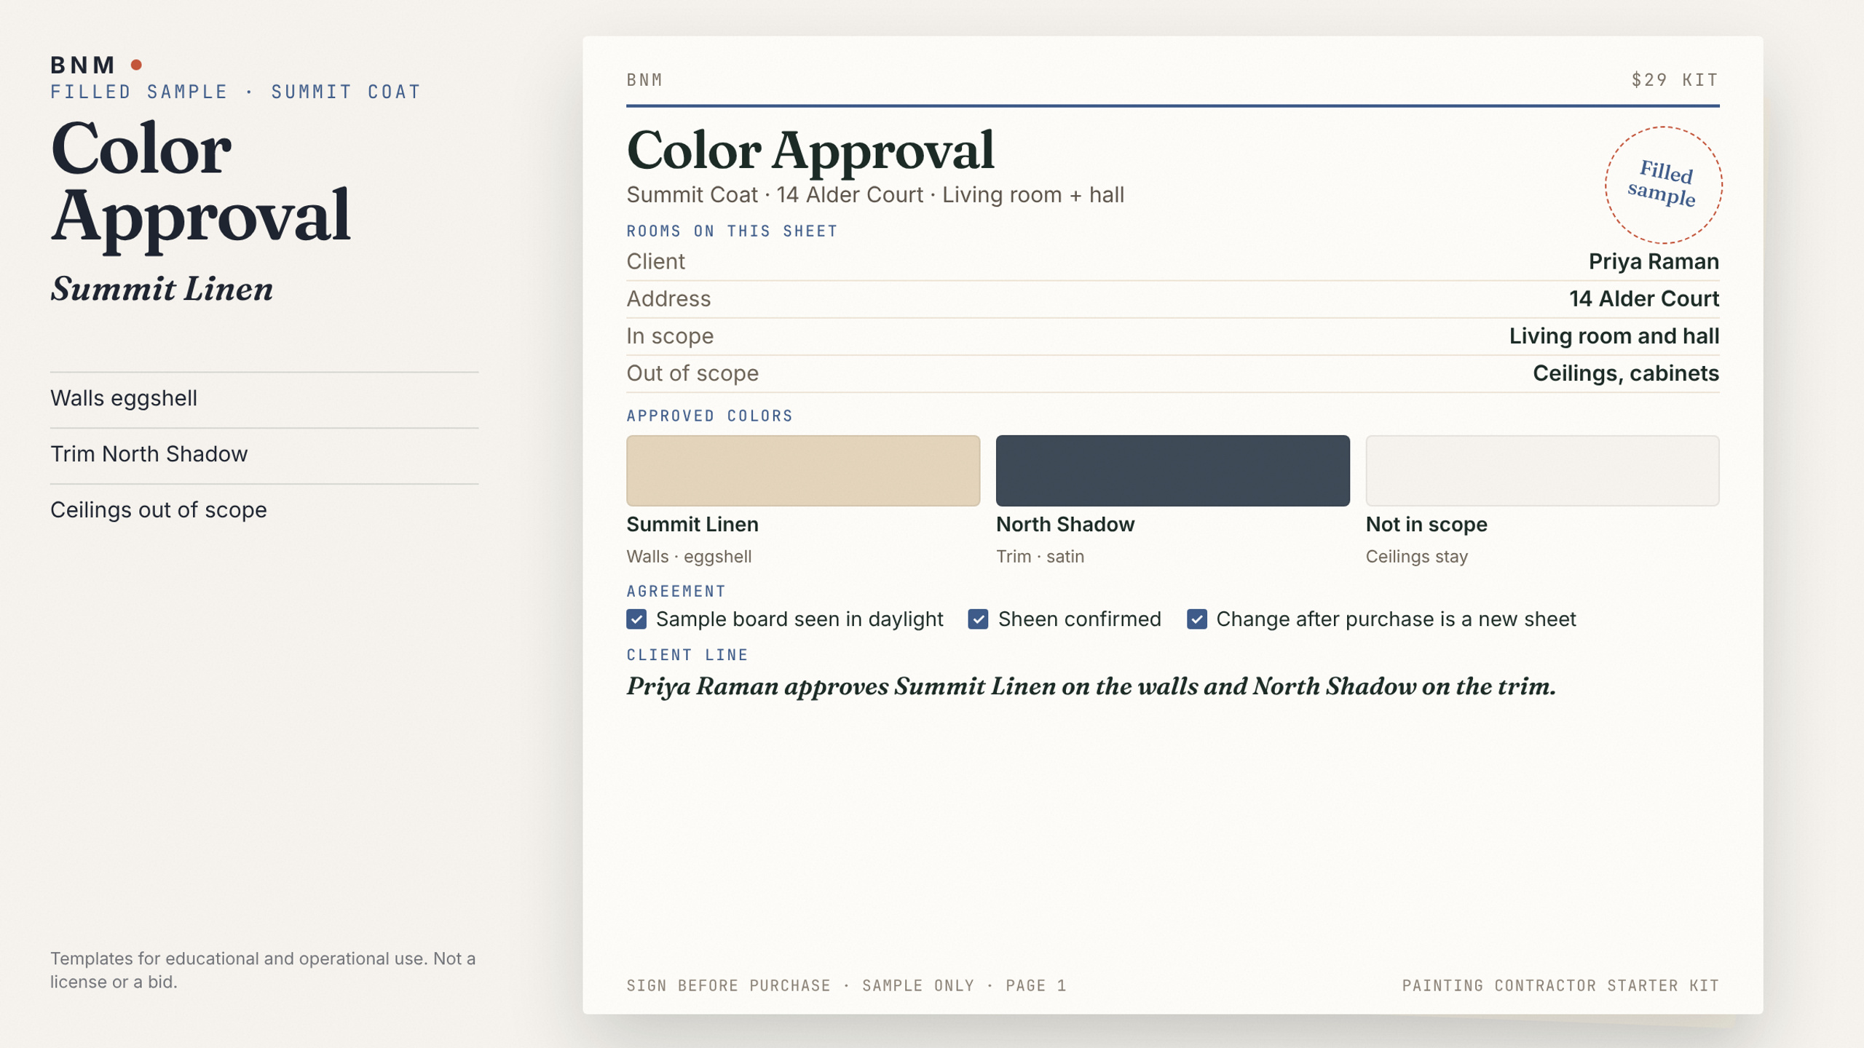
Task: Uncheck 'Change after purchase is a new sheet'
Action: (1196, 619)
